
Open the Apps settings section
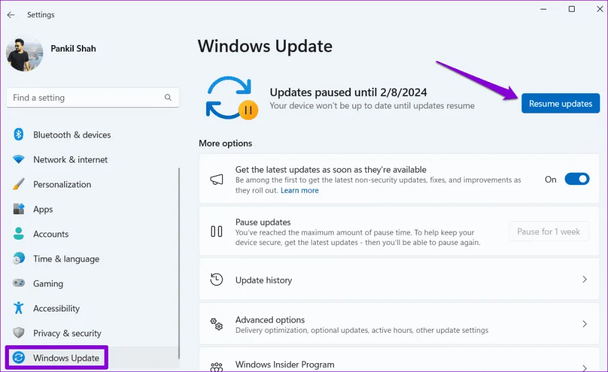point(43,209)
